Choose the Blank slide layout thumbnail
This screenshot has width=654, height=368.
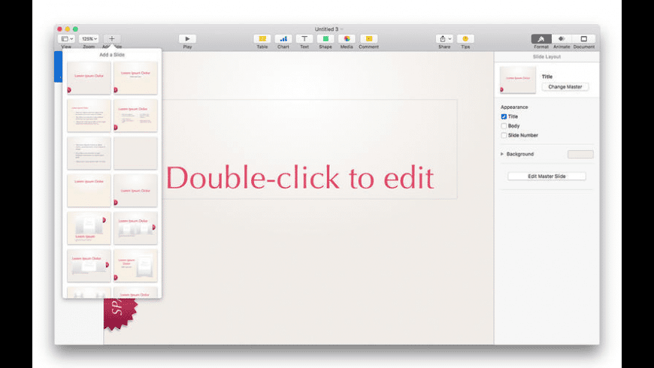[135, 153]
